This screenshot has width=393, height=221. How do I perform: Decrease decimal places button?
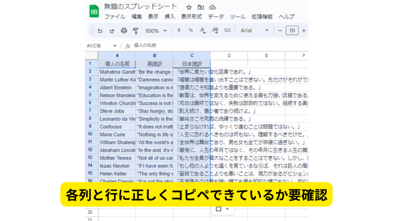203,31
